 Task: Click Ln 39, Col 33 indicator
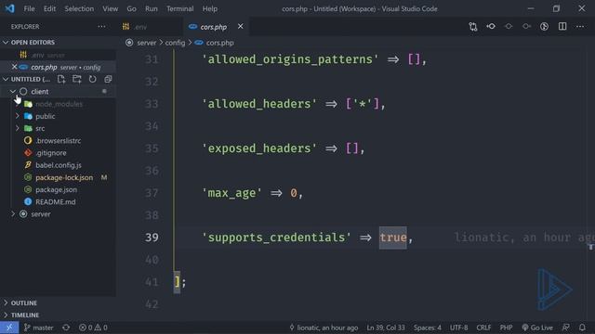pyautogui.click(x=386, y=328)
